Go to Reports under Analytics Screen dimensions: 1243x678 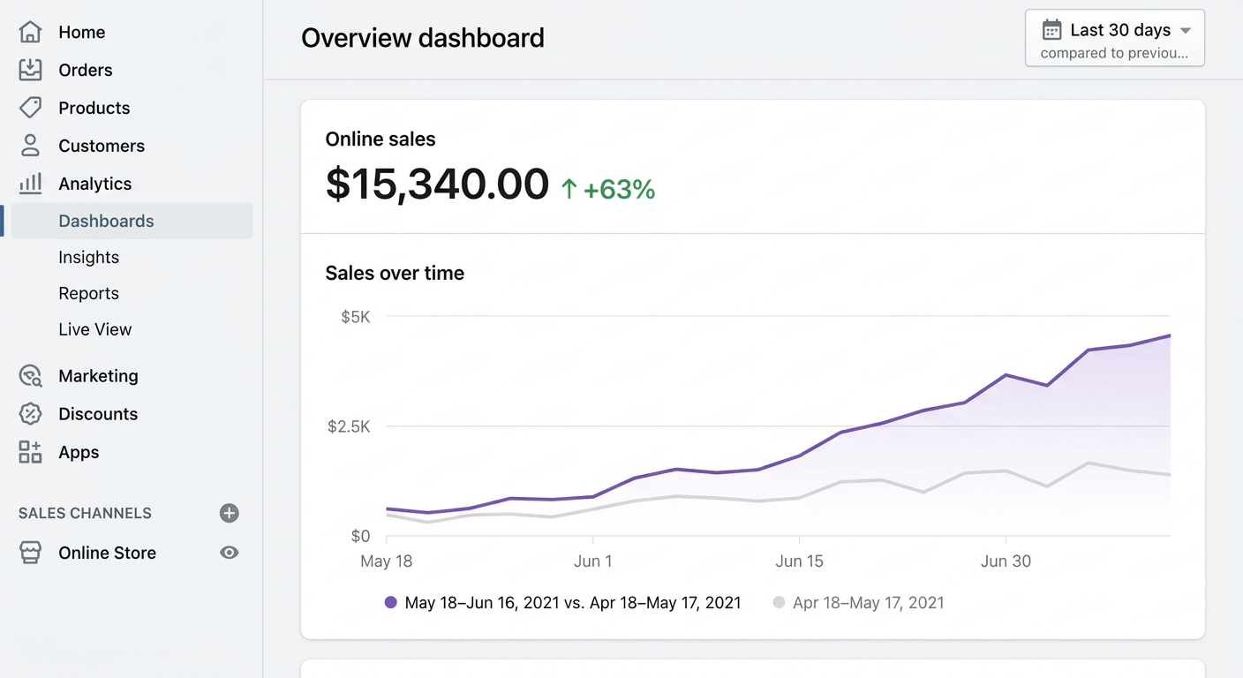[x=88, y=293]
